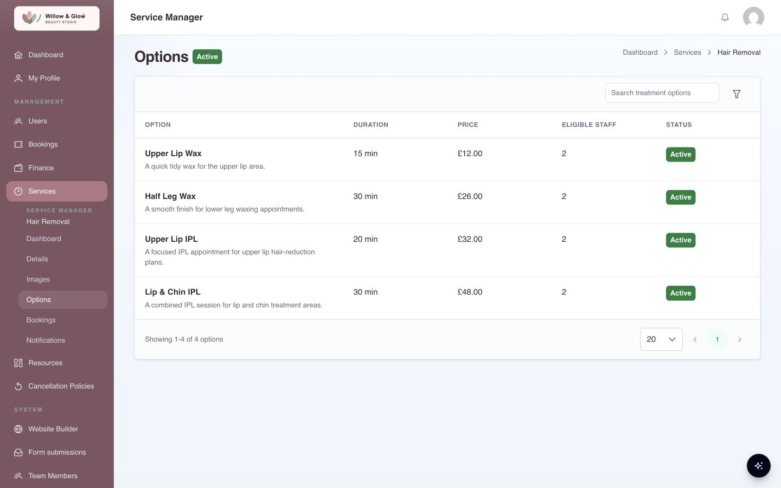Open notifications bell icon
This screenshot has height=488, width=781.
coord(725,17)
